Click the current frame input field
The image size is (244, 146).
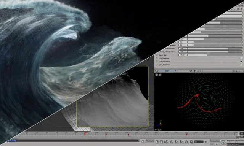[199, 142]
